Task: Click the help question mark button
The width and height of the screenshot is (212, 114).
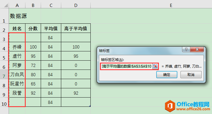Action: tap(186, 49)
